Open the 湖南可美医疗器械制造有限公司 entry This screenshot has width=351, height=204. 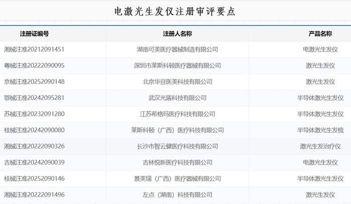coord(178,49)
